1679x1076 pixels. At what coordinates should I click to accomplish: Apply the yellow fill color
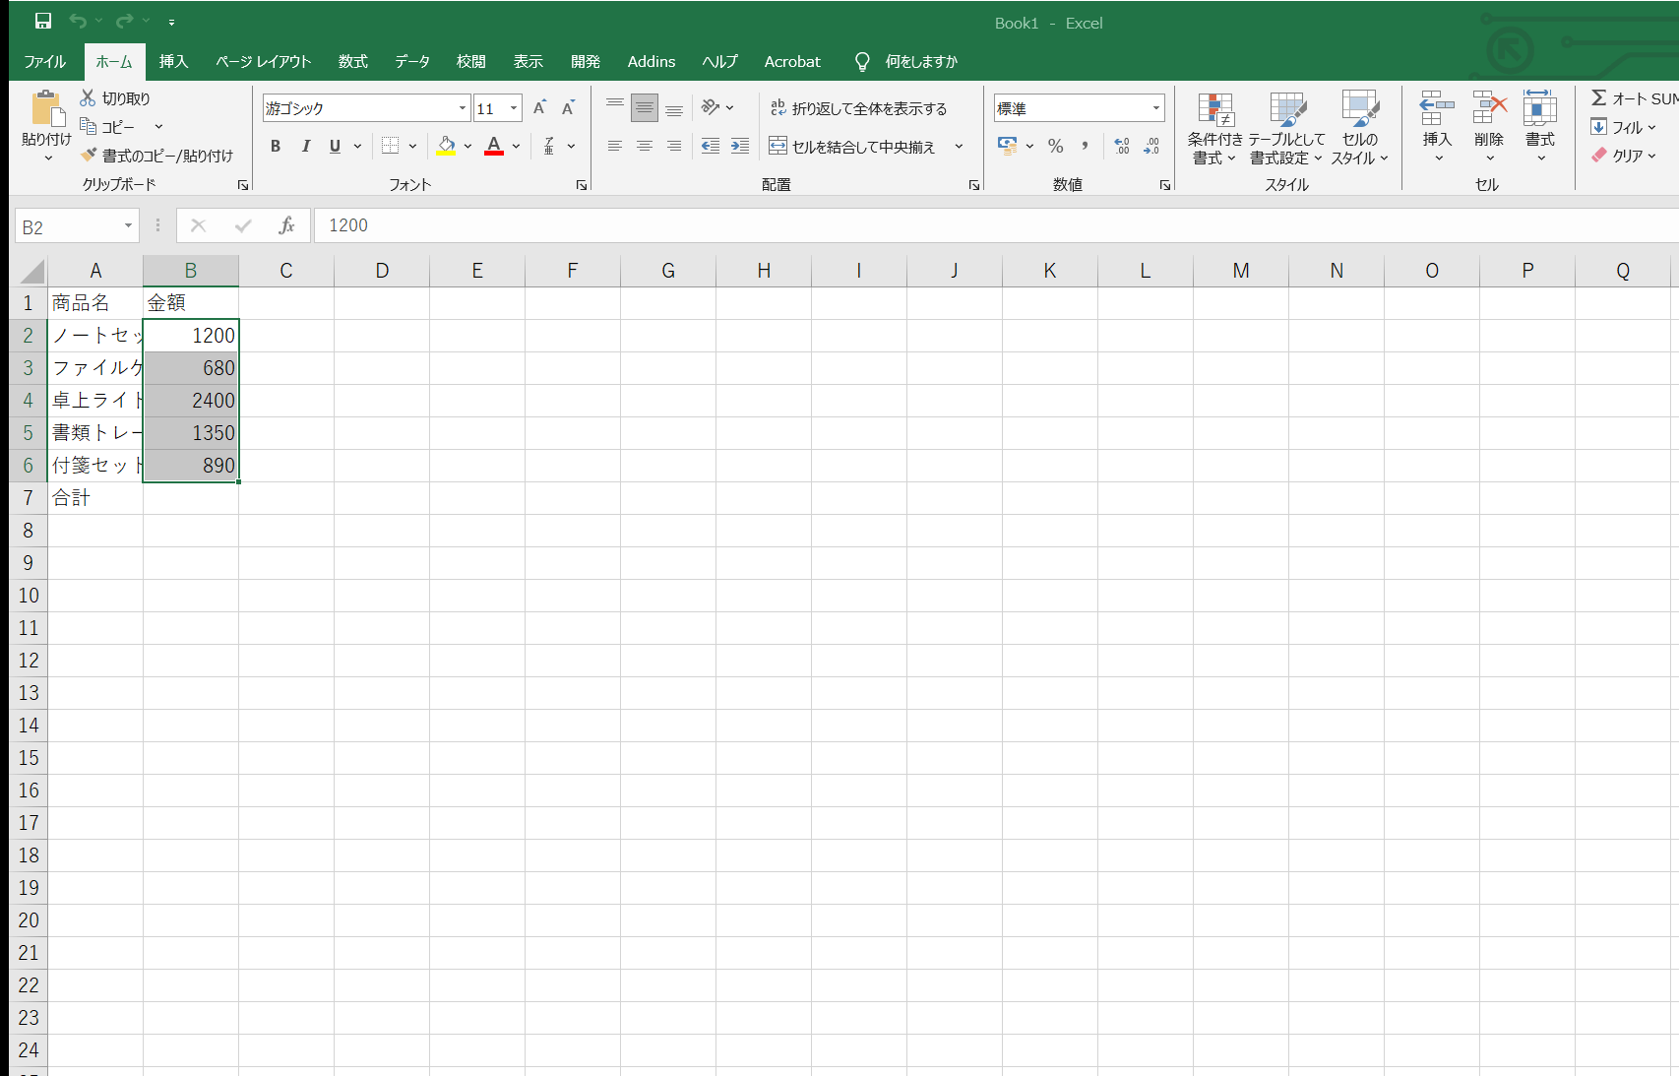coord(447,146)
